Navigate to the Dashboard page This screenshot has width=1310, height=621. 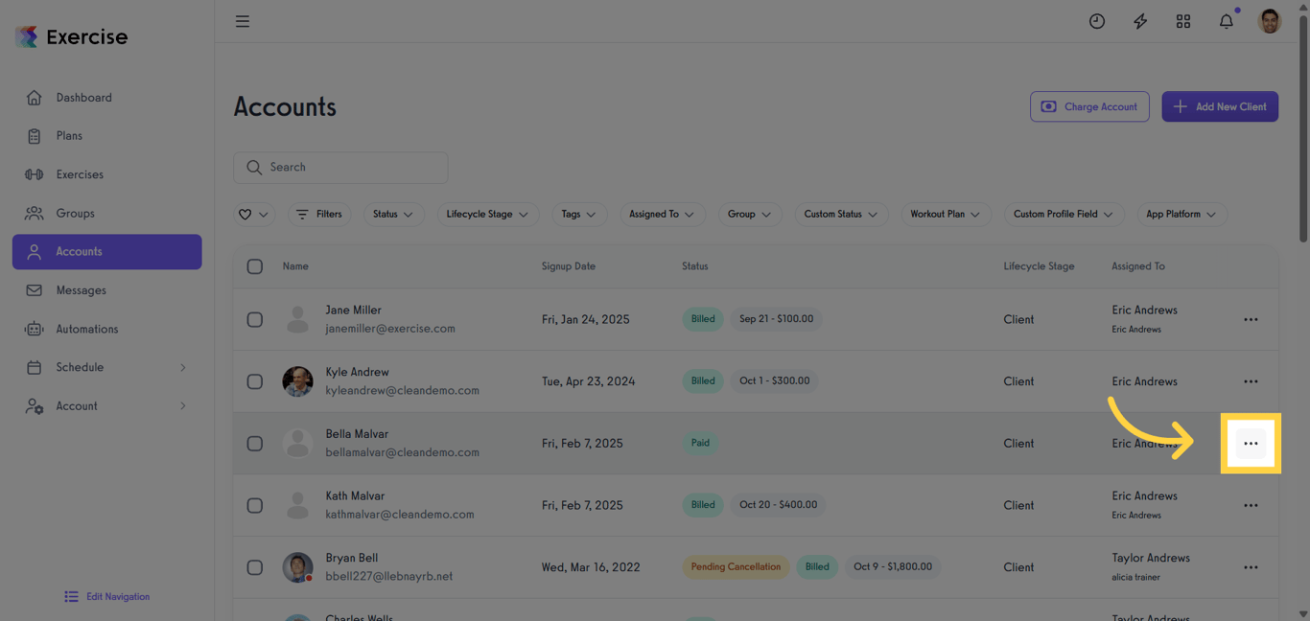pos(83,98)
